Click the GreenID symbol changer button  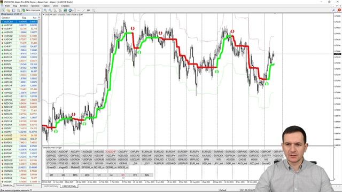[51, 167]
